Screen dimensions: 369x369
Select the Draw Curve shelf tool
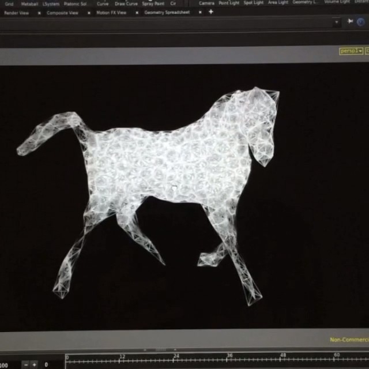(x=126, y=3)
